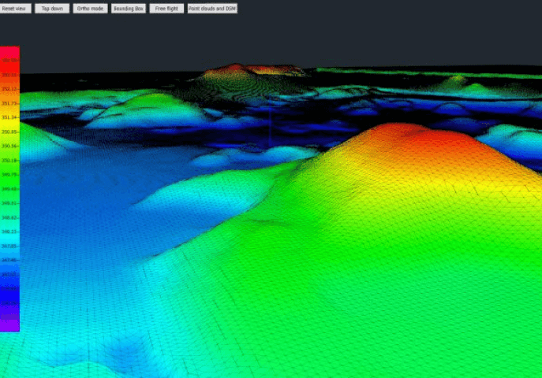The image size is (542, 378).
Task: Enable Free flight navigation
Action: 166,9
